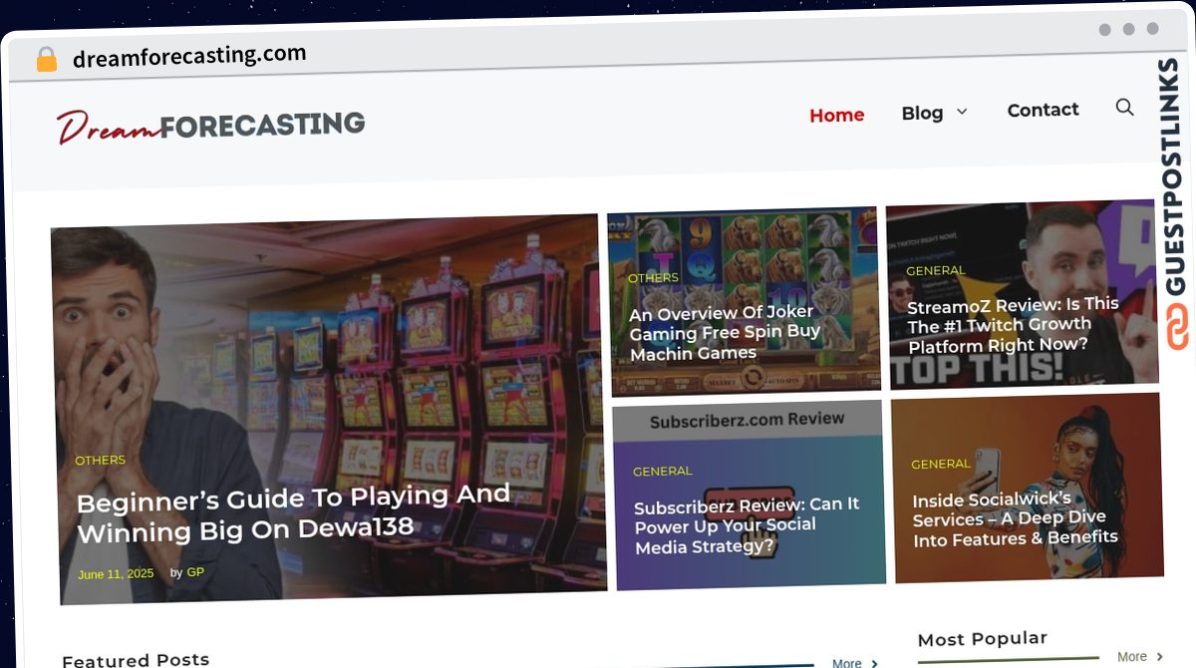The width and height of the screenshot is (1196, 668).
Task: Select GENERAL tag on StreamoZ post
Action: [936, 270]
